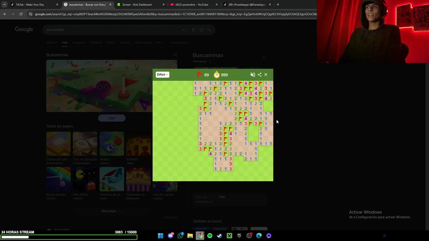The height and width of the screenshot is (241, 429).
Task: Close the spreendmc YouTube tab
Action: point(217,5)
